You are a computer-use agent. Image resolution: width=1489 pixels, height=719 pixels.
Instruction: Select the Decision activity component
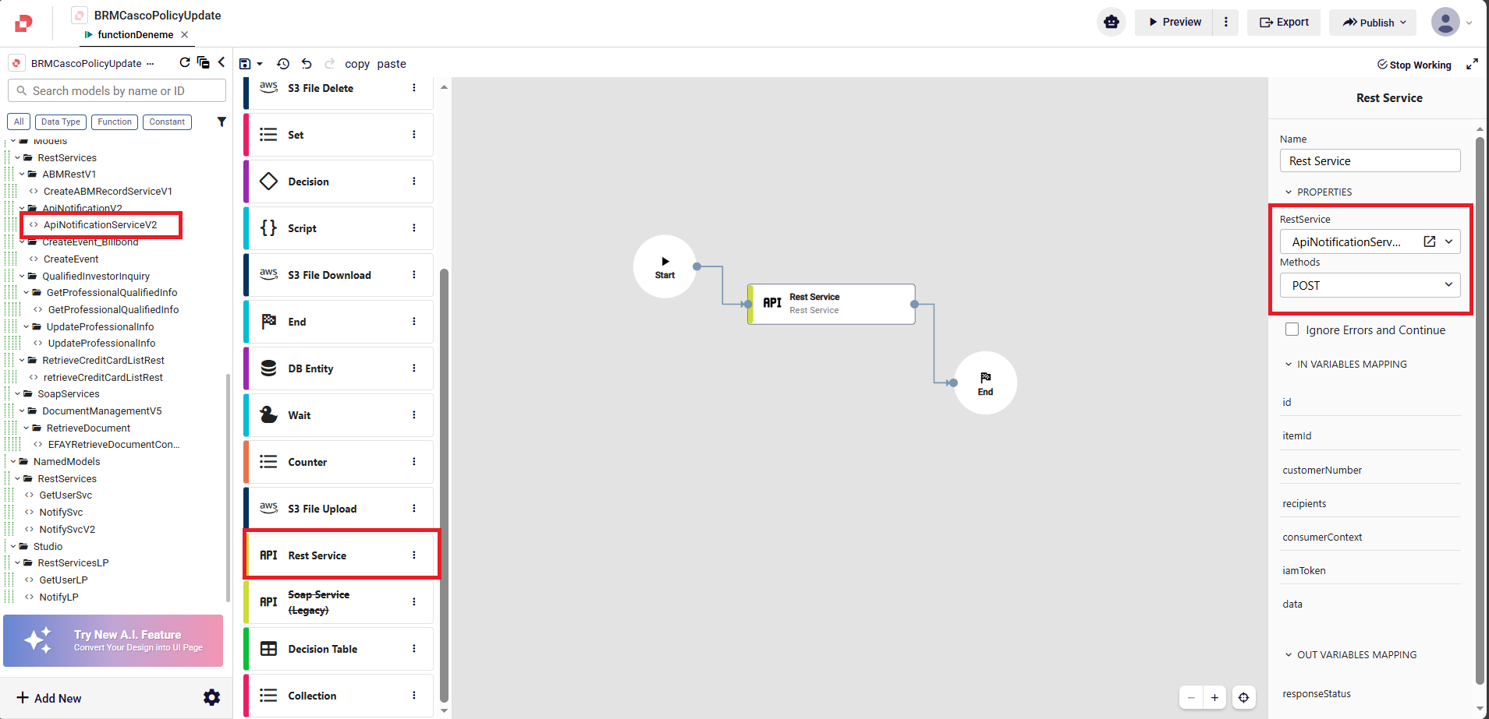point(339,182)
